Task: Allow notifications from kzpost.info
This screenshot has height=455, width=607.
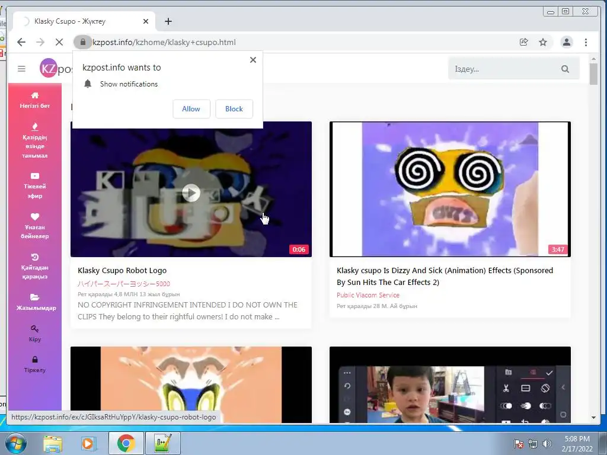Action: coord(191,109)
